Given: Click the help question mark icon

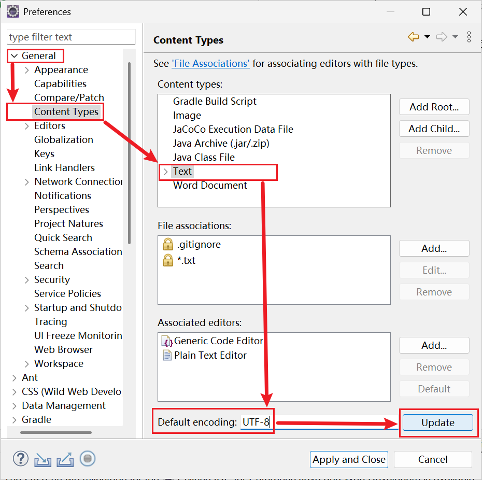Looking at the screenshot, I should pyautogui.click(x=21, y=459).
